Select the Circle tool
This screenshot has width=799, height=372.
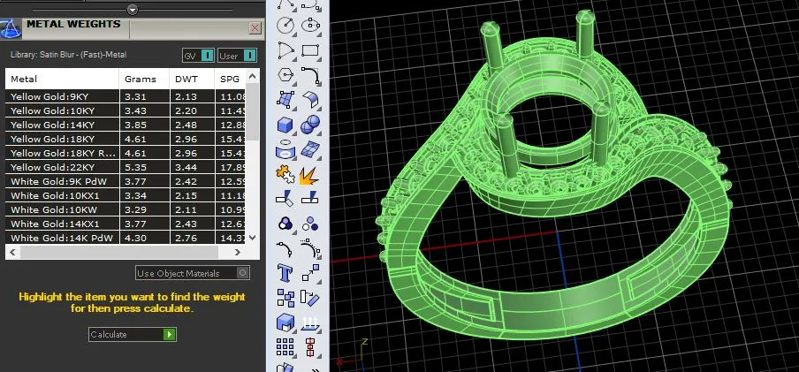(286, 25)
